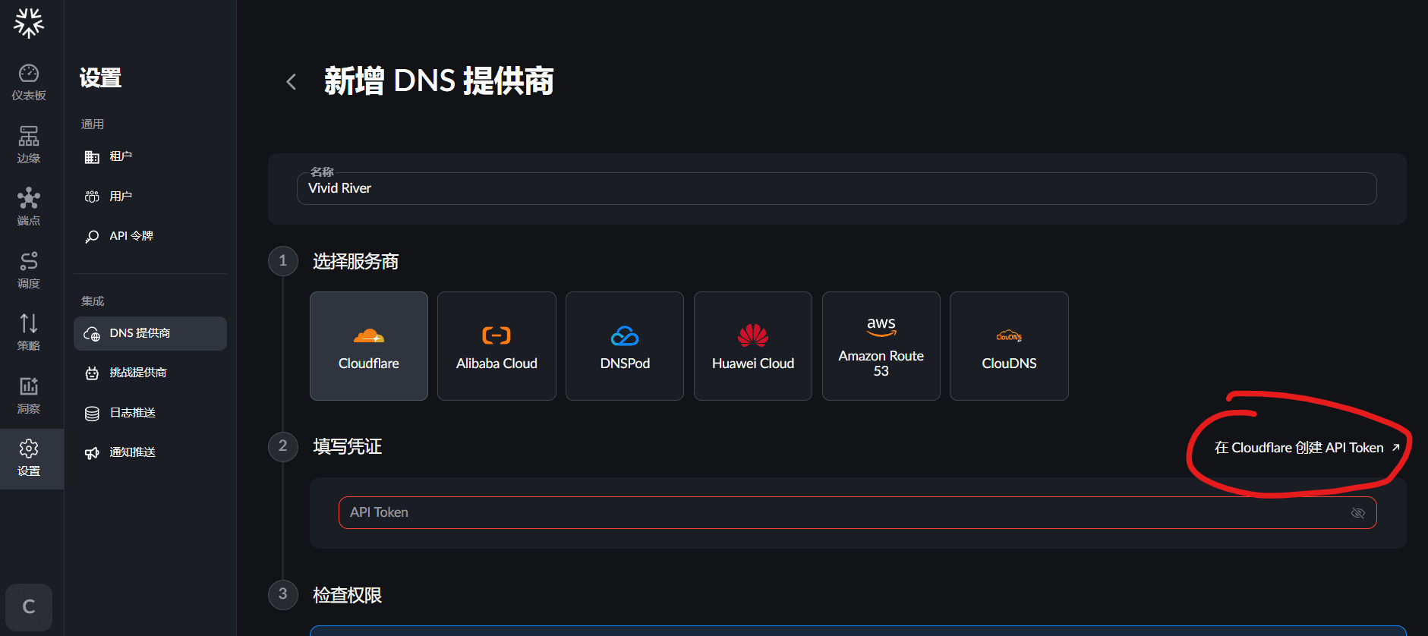Focus the API Token input field
Screen dimensions: 1428x636
858,512
